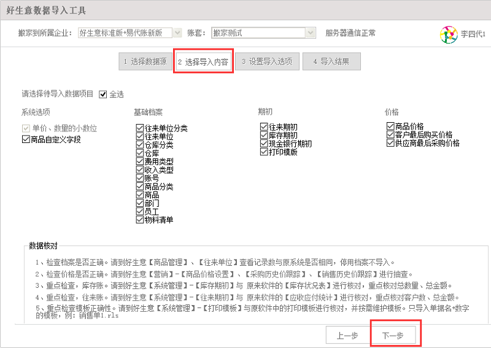Click 请选择待导入数据项目 label

pos(57,94)
